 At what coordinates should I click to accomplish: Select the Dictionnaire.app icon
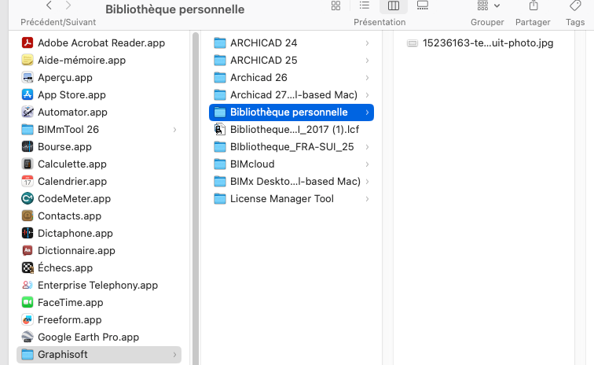click(x=27, y=250)
